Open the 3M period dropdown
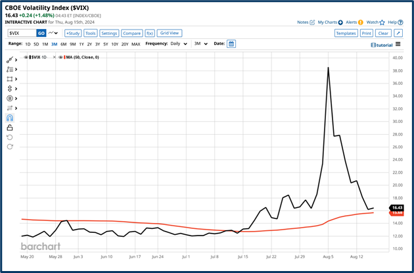This screenshot has height=273, width=414. coord(201,44)
